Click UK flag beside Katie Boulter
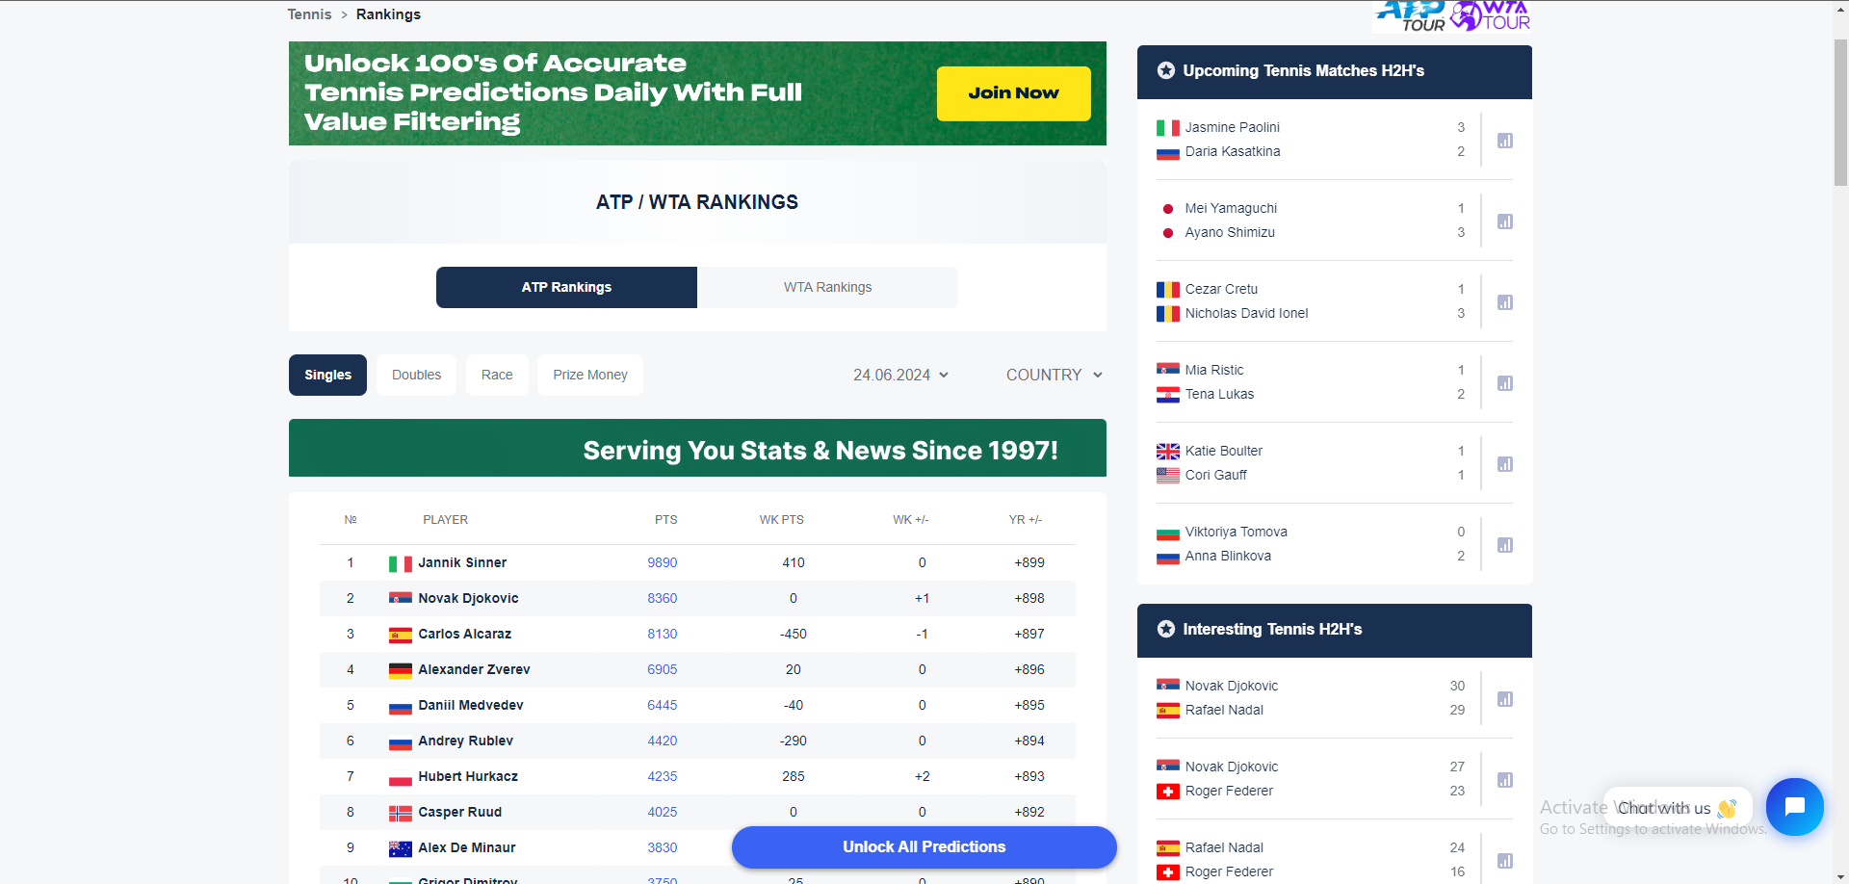The width and height of the screenshot is (1849, 884). [1168, 452]
